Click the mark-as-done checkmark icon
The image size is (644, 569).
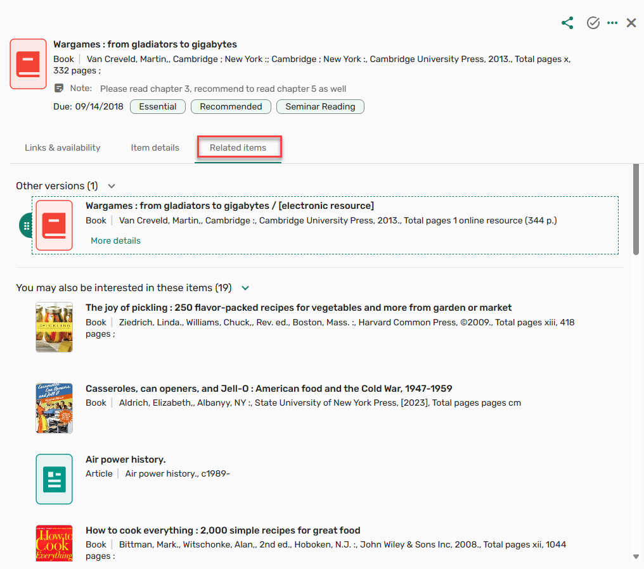593,23
